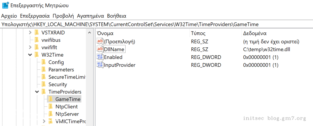
Task: Open the Αγαπημένα menu
Action: (90, 16)
